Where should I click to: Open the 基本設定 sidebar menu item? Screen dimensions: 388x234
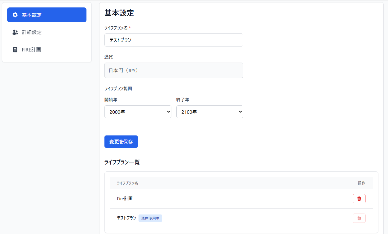point(47,15)
